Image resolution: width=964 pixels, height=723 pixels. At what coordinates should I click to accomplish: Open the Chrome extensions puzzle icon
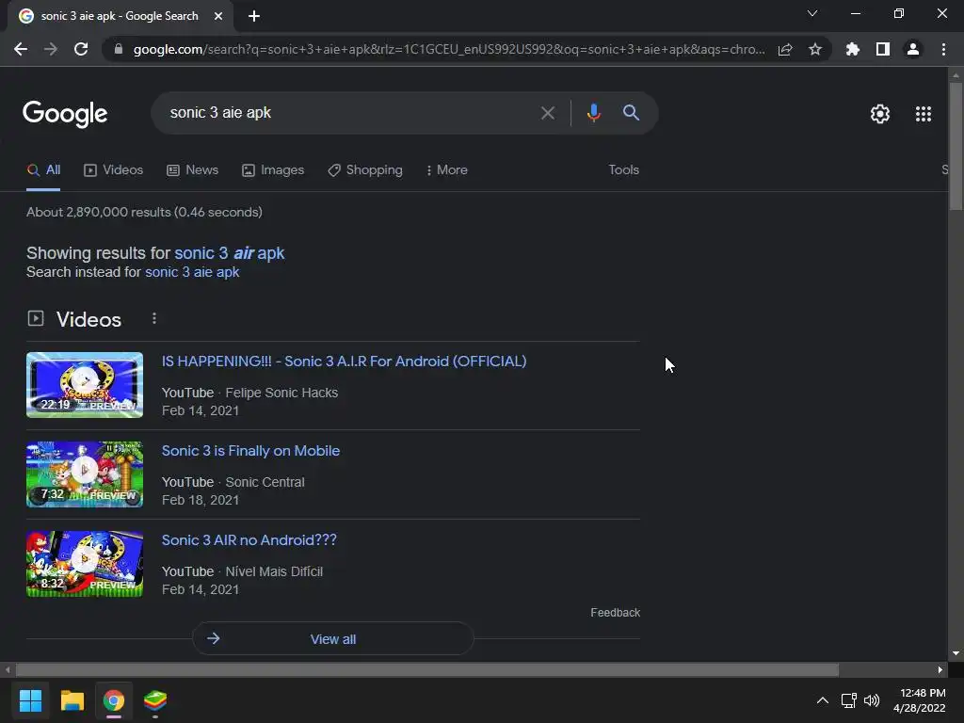click(852, 49)
